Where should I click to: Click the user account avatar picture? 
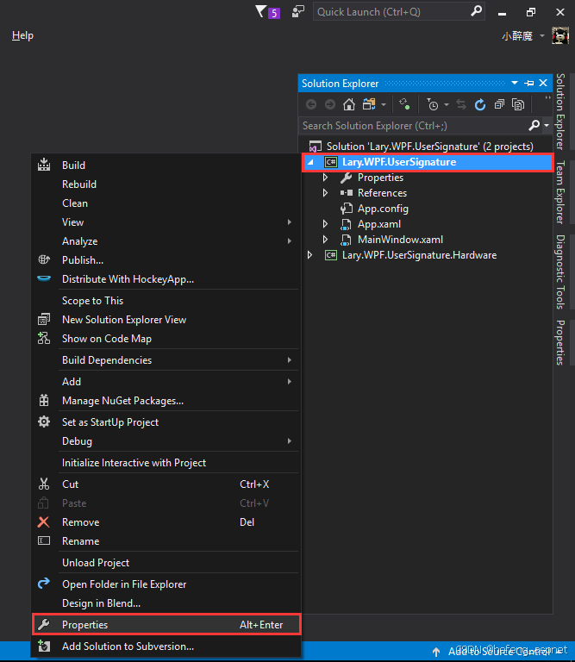click(560, 36)
